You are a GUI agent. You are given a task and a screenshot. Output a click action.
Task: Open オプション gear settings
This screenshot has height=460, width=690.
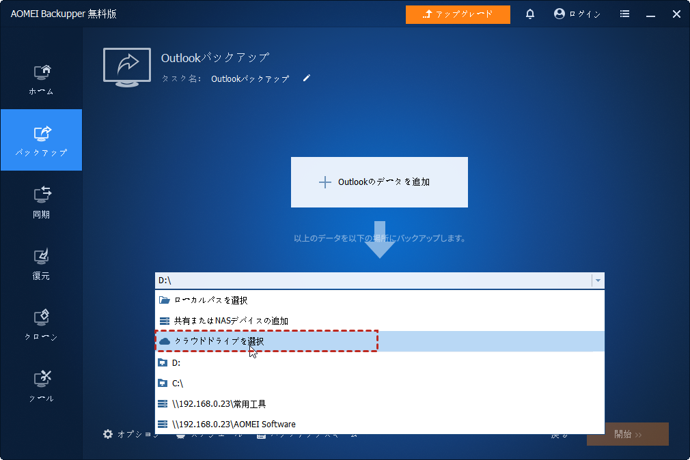coord(130,435)
